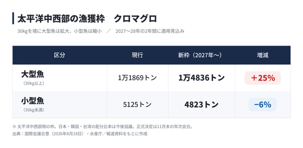This screenshot has width=303, height=148.
Task: Click the 5125トン current quota cell
Action: click(137, 104)
